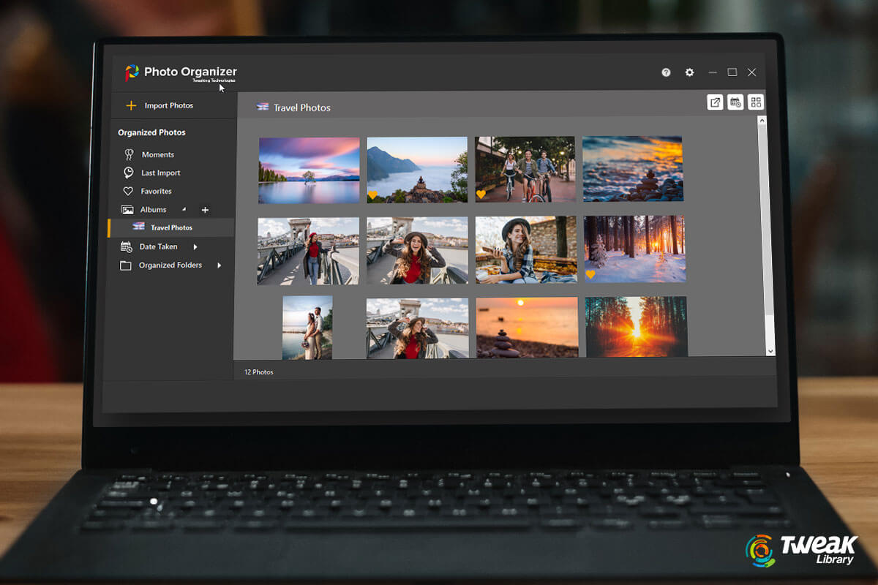Expand the Date Taken section

196,246
